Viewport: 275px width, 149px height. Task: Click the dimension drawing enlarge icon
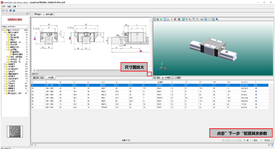149,74
